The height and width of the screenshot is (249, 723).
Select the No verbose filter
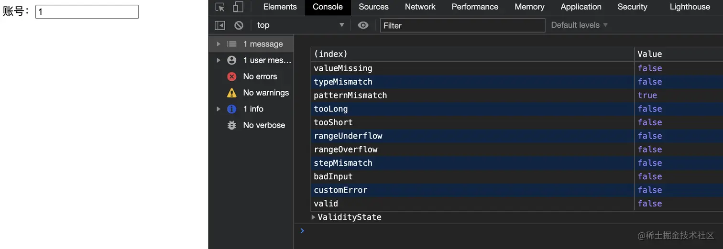click(263, 125)
